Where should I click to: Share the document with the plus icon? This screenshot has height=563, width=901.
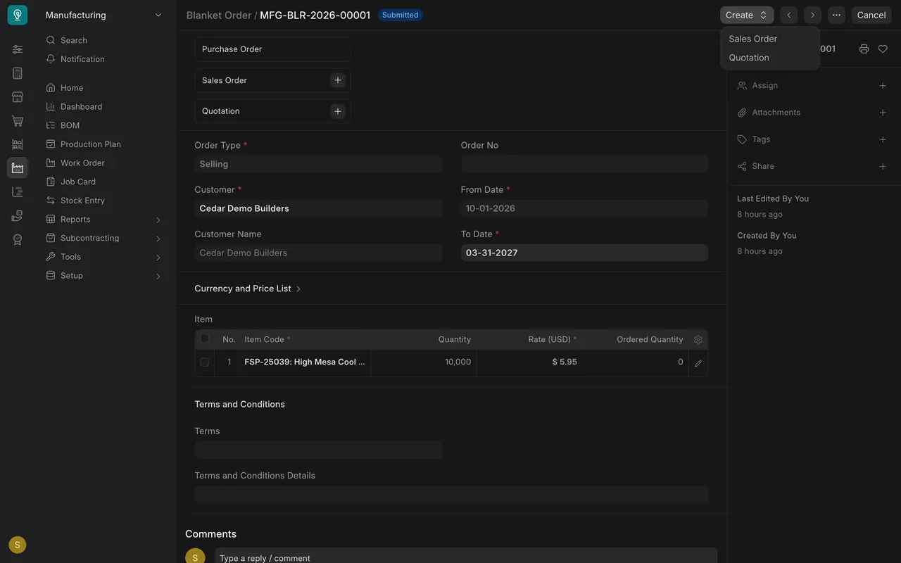[x=883, y=166]
